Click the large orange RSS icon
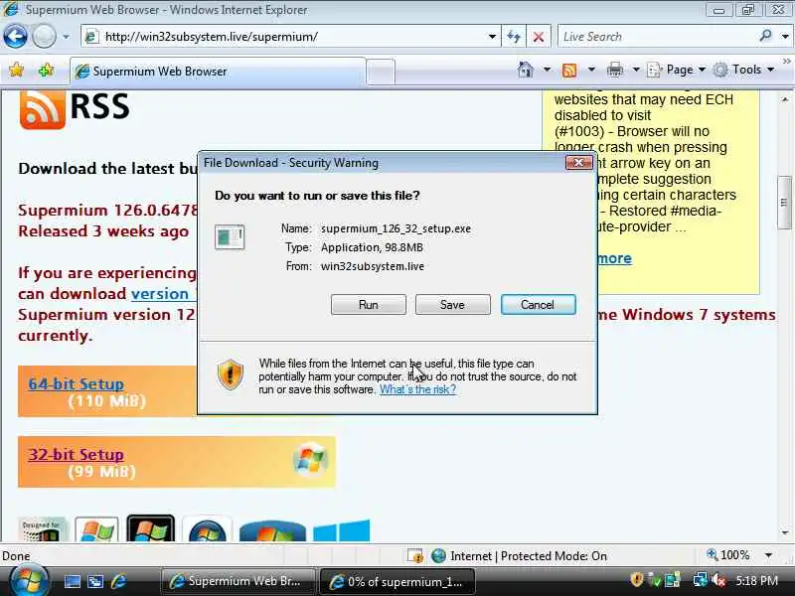This screenshot has width=795, height=596. tap(43, 108)
